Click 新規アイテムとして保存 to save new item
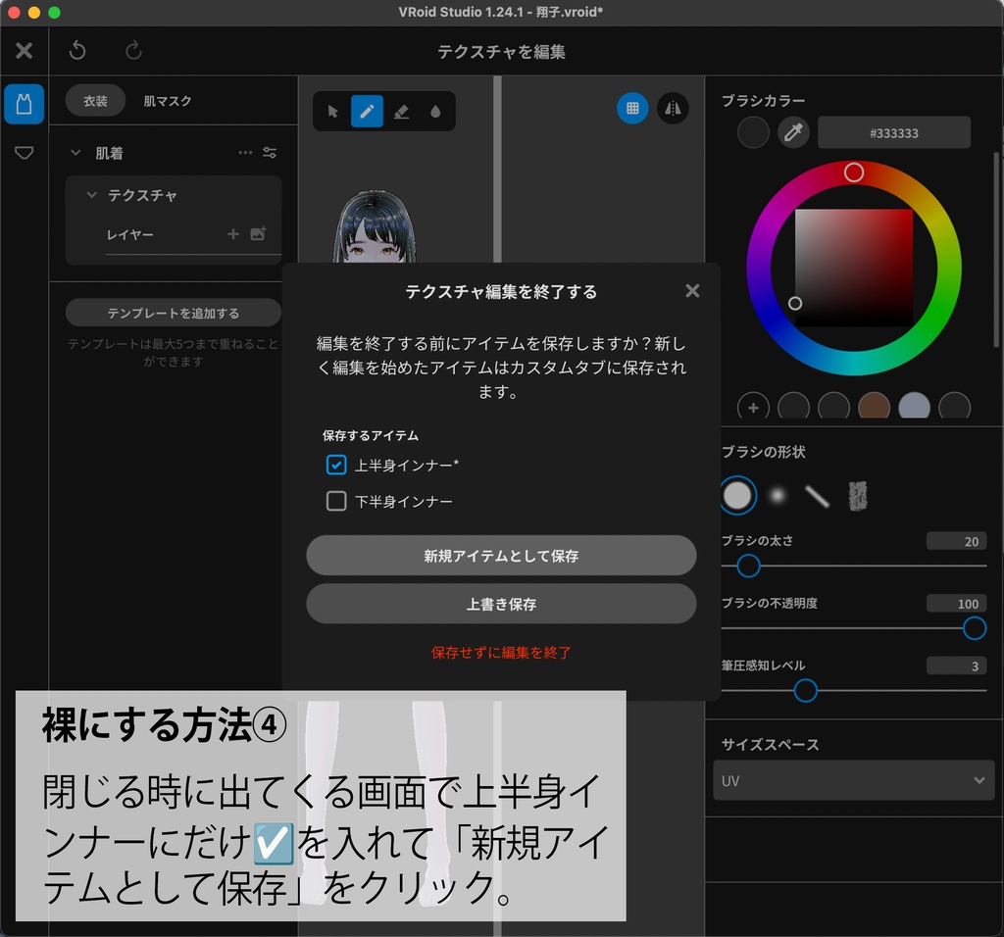Viewport: 1004px width, 937px height. coord(501,555)
